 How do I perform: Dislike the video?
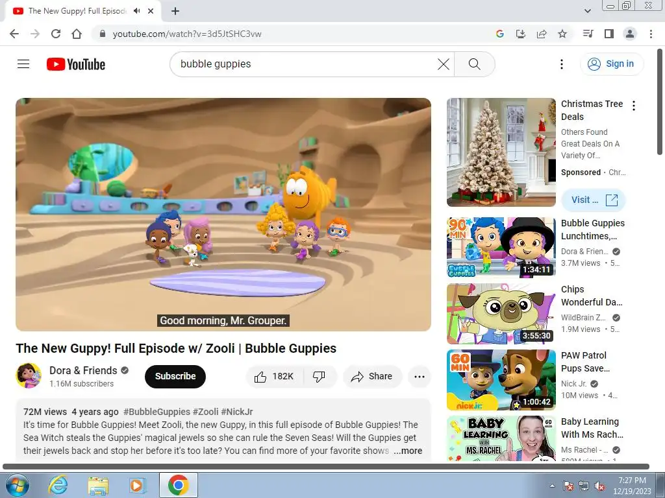[x=319, y=377]
